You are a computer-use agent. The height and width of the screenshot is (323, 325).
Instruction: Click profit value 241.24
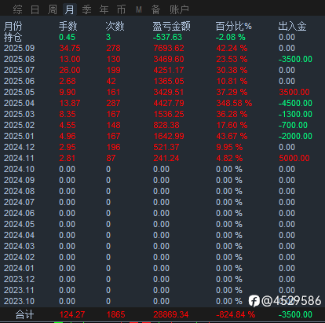(166, 158)
